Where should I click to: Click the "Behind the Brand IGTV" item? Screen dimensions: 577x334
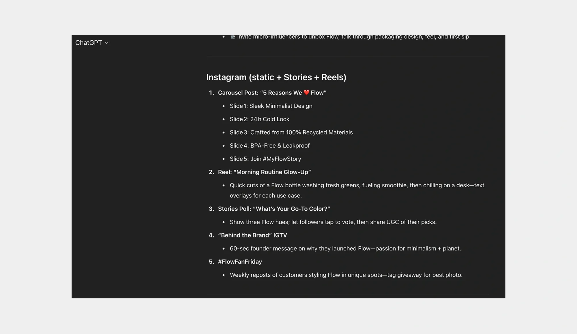tap(252, 235)
